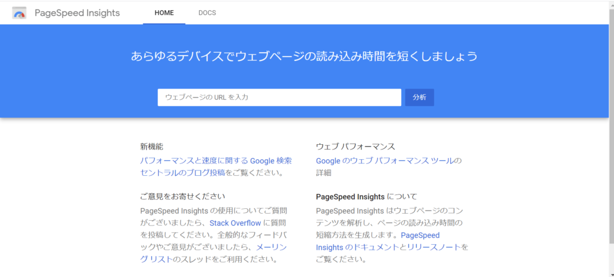614x277 pixels.
Task: Click the ご意見をお寄せください heading
Action: coord(182,196)
